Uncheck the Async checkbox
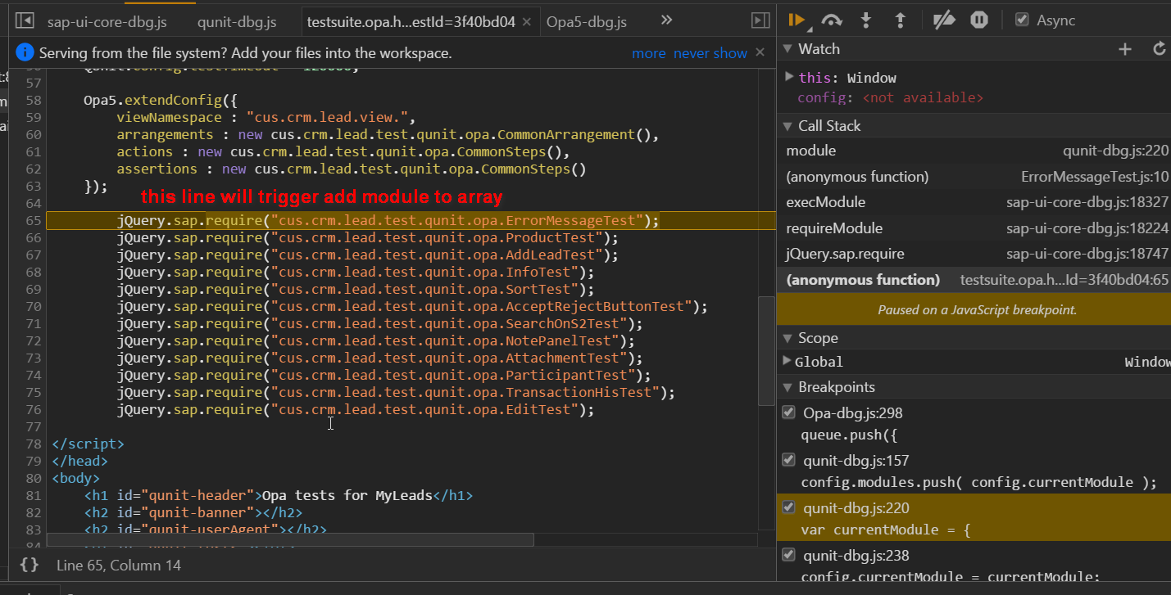 click(1022, 20)
